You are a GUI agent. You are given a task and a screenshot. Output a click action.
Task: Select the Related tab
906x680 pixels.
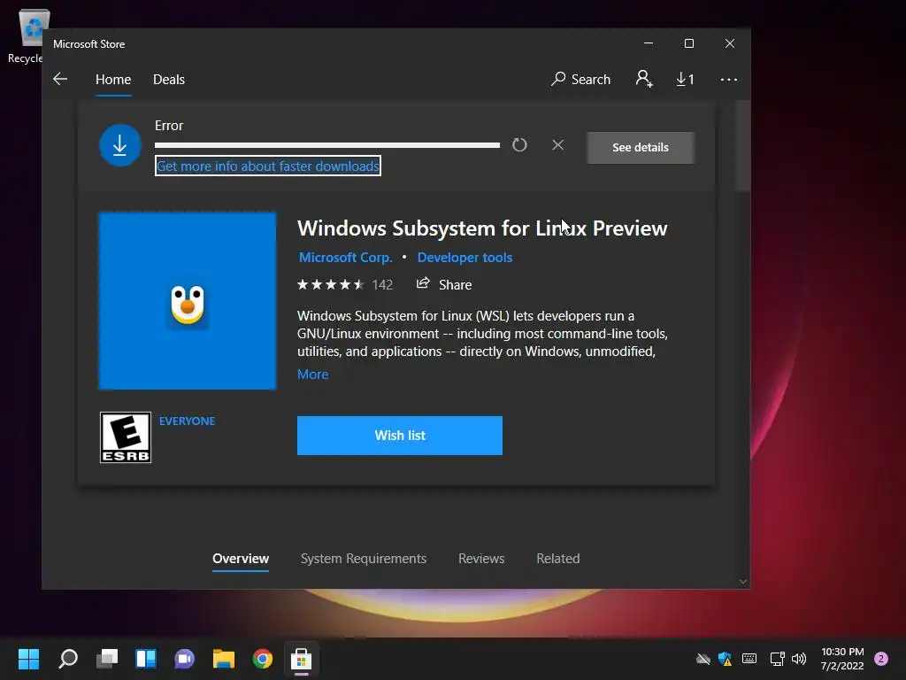(558, 559)
